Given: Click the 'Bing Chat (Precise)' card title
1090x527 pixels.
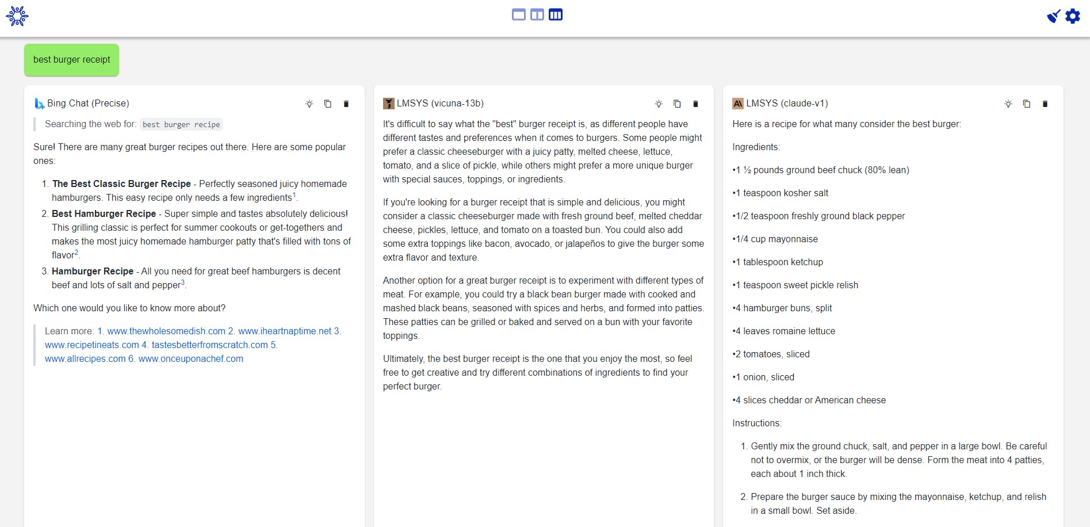Looking at the screenshot, I should 88,103.
